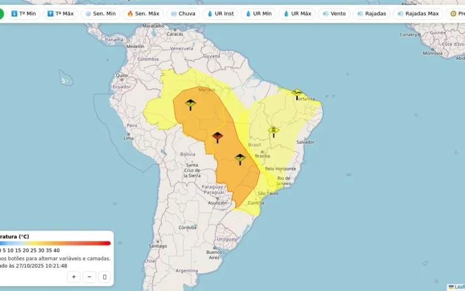Select the yellow alert marker at Fortaleza
The image size is (465, 291).
click(x=297, y=94)
